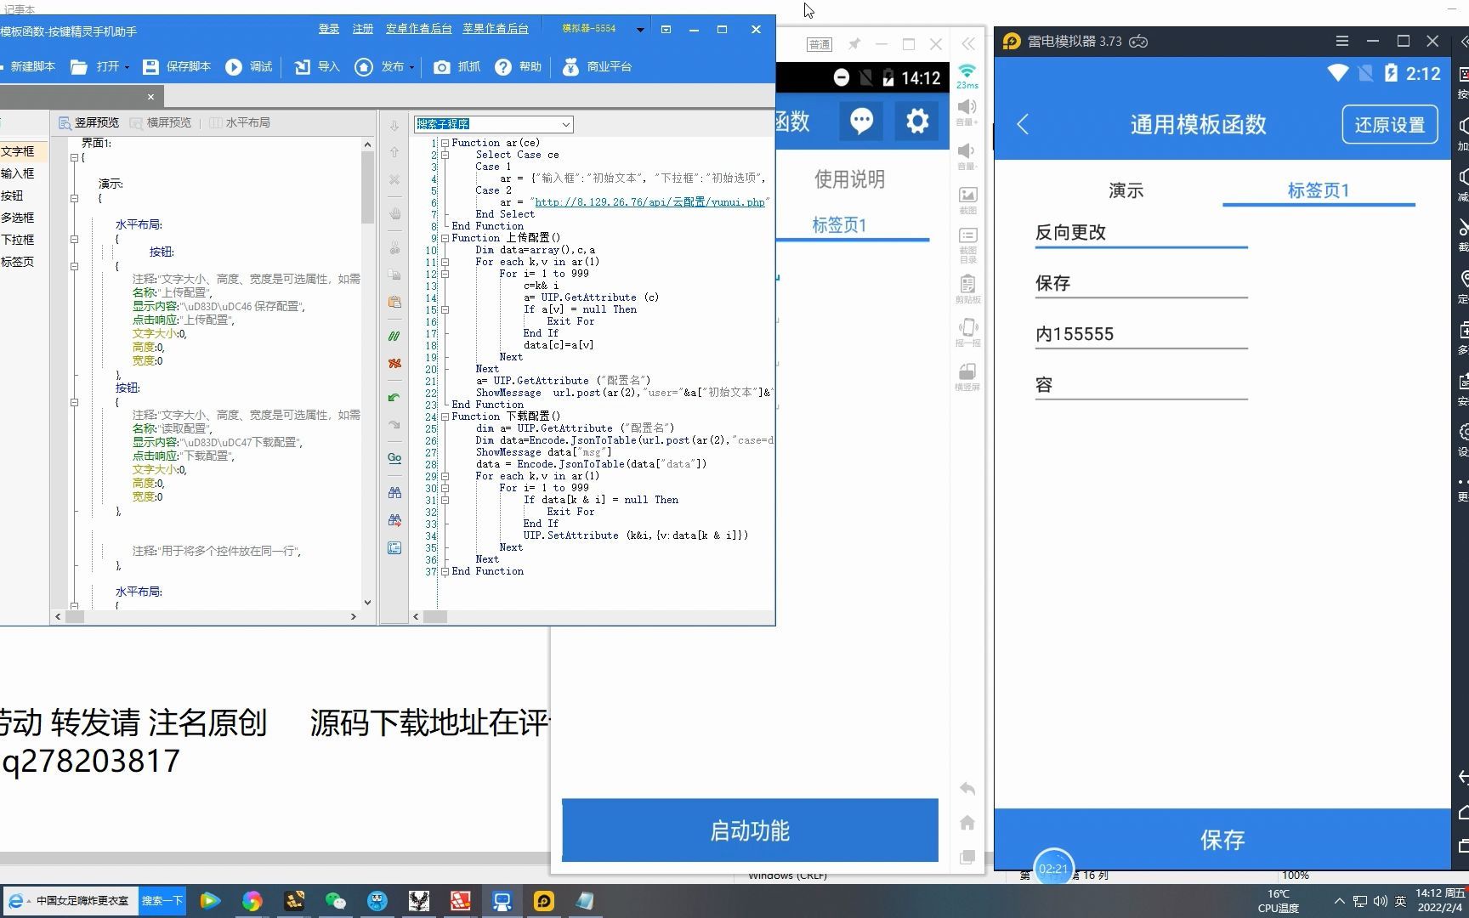Open the 商业平台 toolbar icon
The height and width of the screenshot is (918, 1469).
570,66
